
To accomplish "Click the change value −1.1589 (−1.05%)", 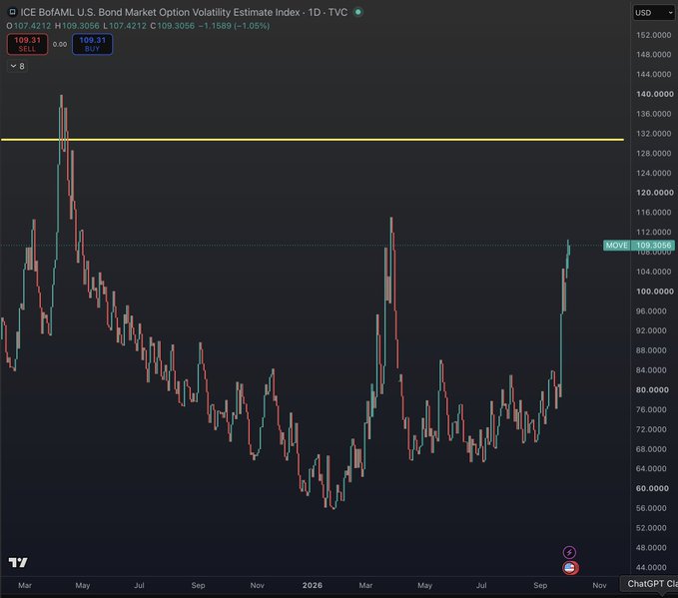I will [234, 26].
